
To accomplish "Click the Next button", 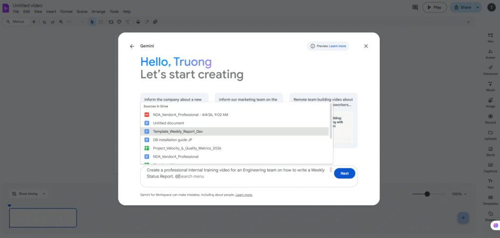I will [x=344, y=173].
